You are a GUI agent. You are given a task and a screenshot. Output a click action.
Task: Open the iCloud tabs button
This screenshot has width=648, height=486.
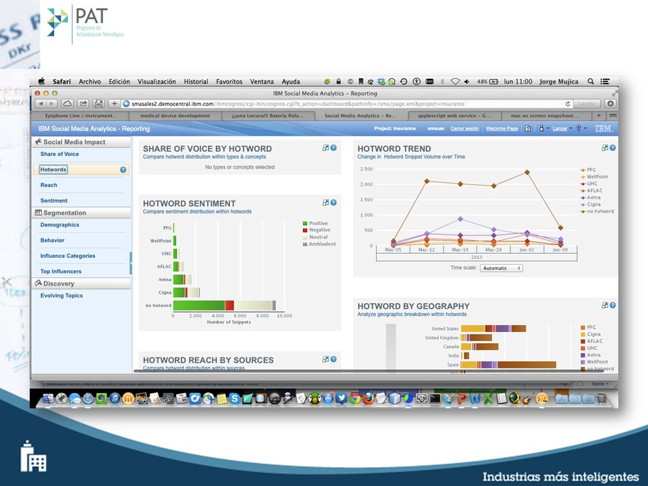(67, 104)
